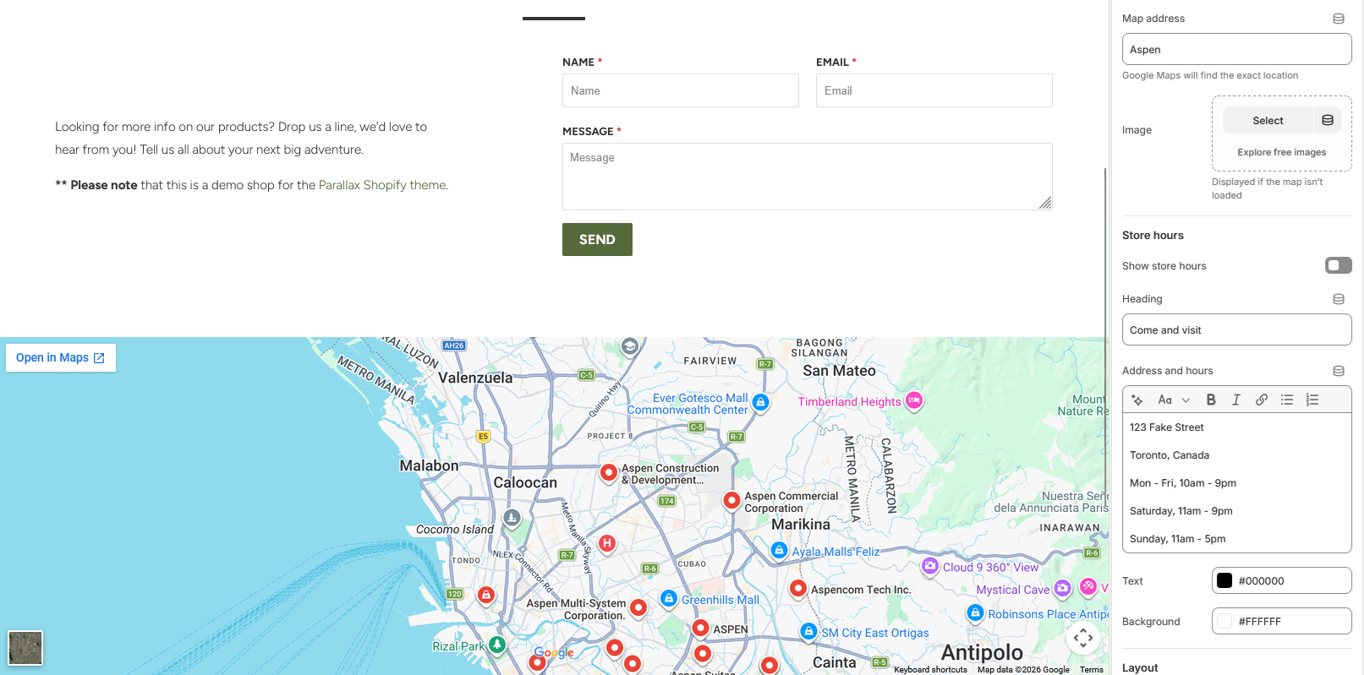
Task: Click the preview pane vertical scrollbar
Action: [1105, 338]
